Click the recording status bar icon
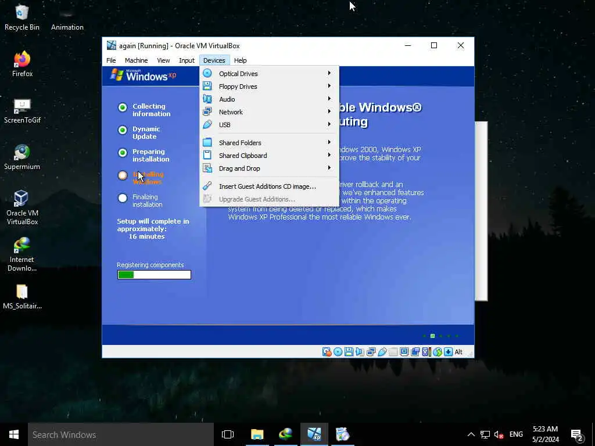Image resolution: width=595 pixels, height=446 pixels. click(415, 352)
